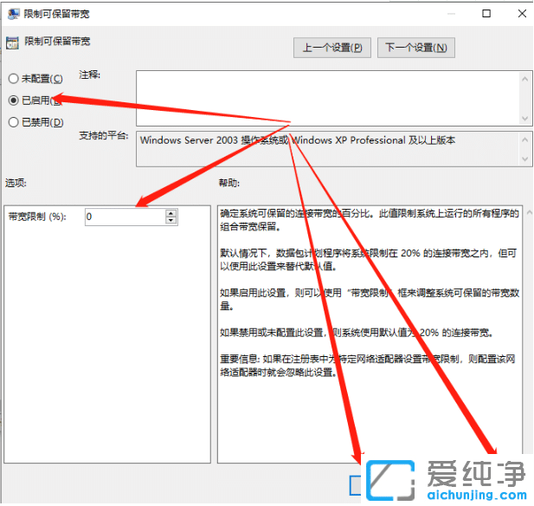Click the window icon in the title bar

tap(12, 14)
